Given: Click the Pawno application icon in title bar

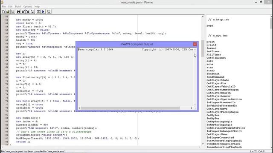Looking at the screenshot, I should tap(2, 2).
